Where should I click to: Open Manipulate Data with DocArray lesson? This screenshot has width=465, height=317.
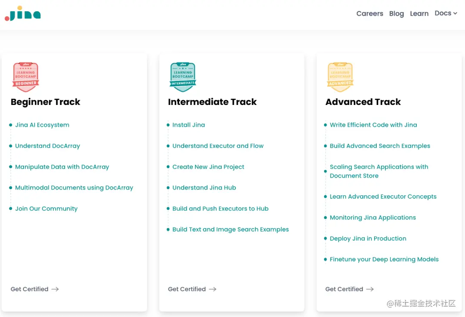[x=62, y=167]
